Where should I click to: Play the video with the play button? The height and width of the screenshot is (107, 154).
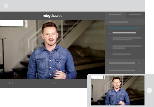[x=54, y=83]
